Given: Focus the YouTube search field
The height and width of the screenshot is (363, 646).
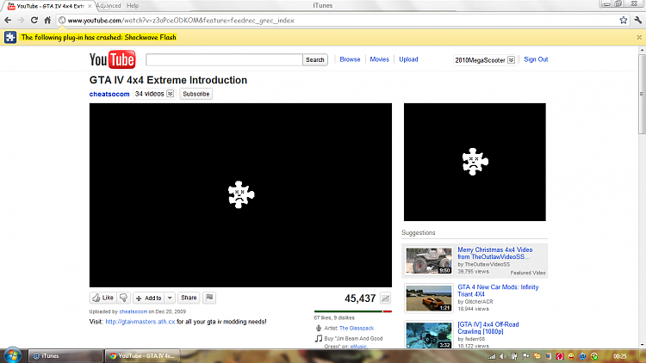Looking at the screenshot, I should pos(224,59).
